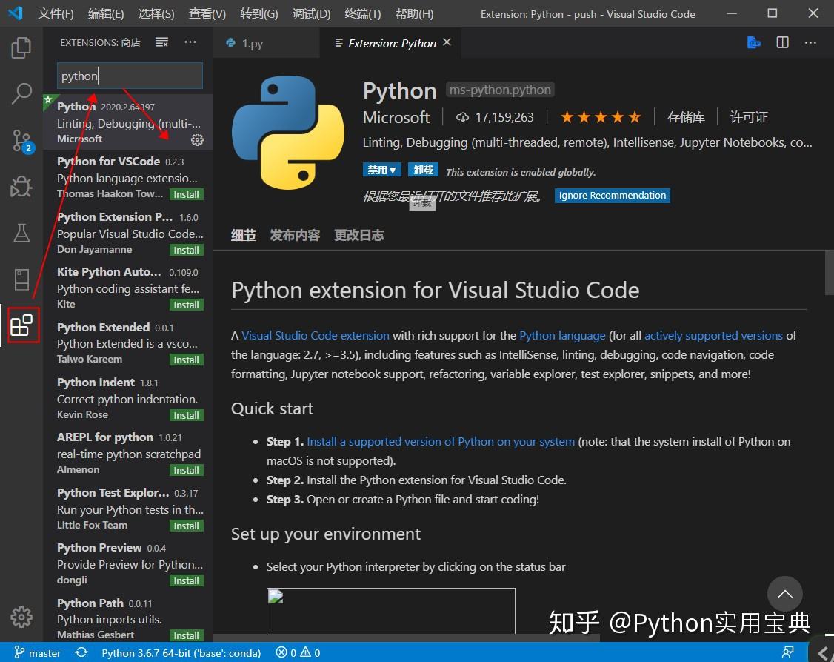The width and height of the screenshot is (834, 662).
Task: Switch to the 更改日志 tab
Action: (x=358, y=235)
